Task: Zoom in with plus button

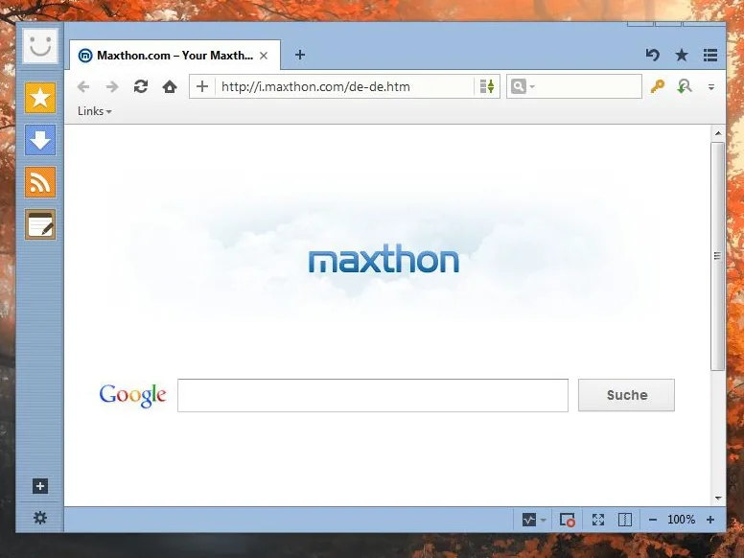Action: point(710,520)
